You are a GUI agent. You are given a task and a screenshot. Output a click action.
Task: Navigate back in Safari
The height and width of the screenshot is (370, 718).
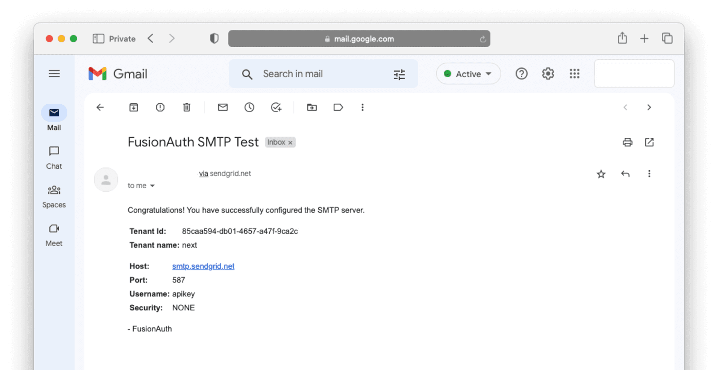click(151, 39)
